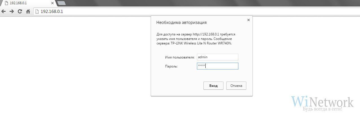This screenshot has width=360, height=115.
Task: Open the Home page button
Action: tap(28, 12)
